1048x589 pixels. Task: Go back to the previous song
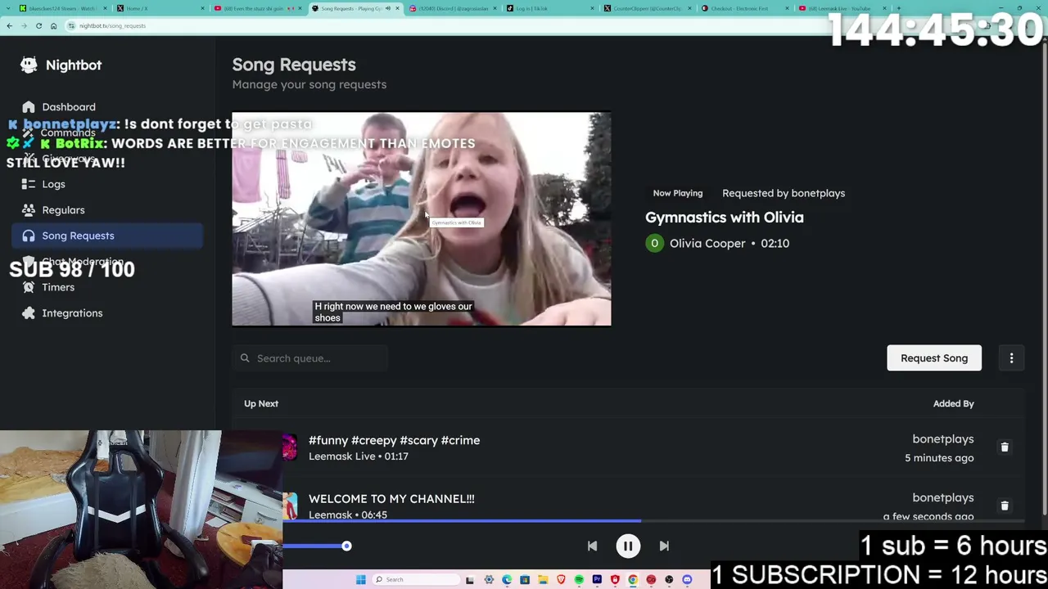(592, 546)
